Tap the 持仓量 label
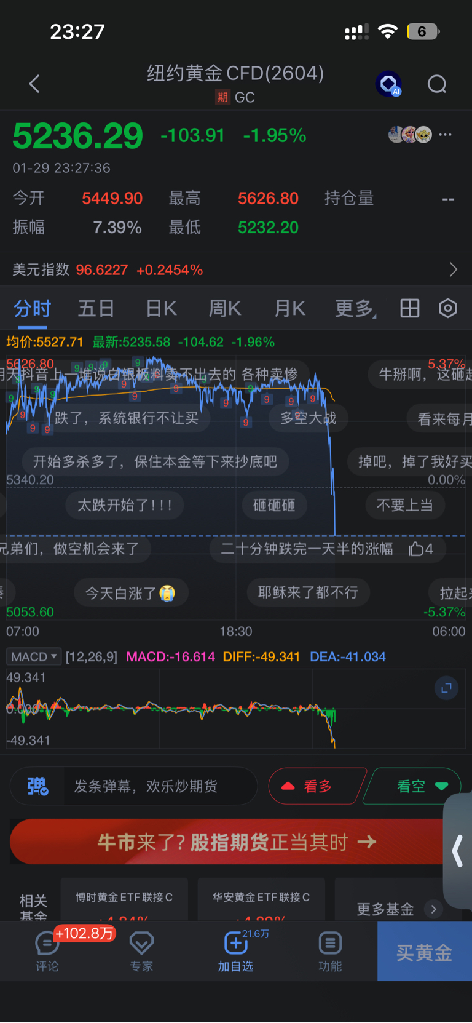 349,198
